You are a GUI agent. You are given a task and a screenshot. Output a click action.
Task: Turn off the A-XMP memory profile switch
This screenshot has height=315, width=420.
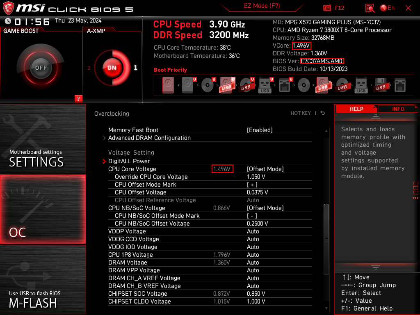[112, 68]
